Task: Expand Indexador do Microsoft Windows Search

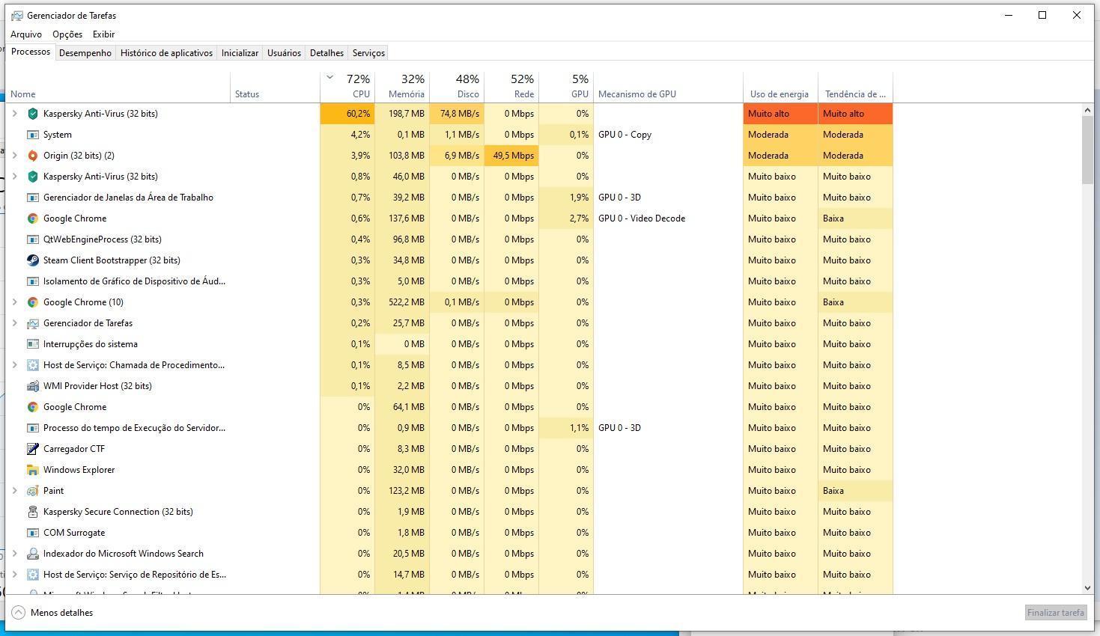Action: tap(14, 554)
